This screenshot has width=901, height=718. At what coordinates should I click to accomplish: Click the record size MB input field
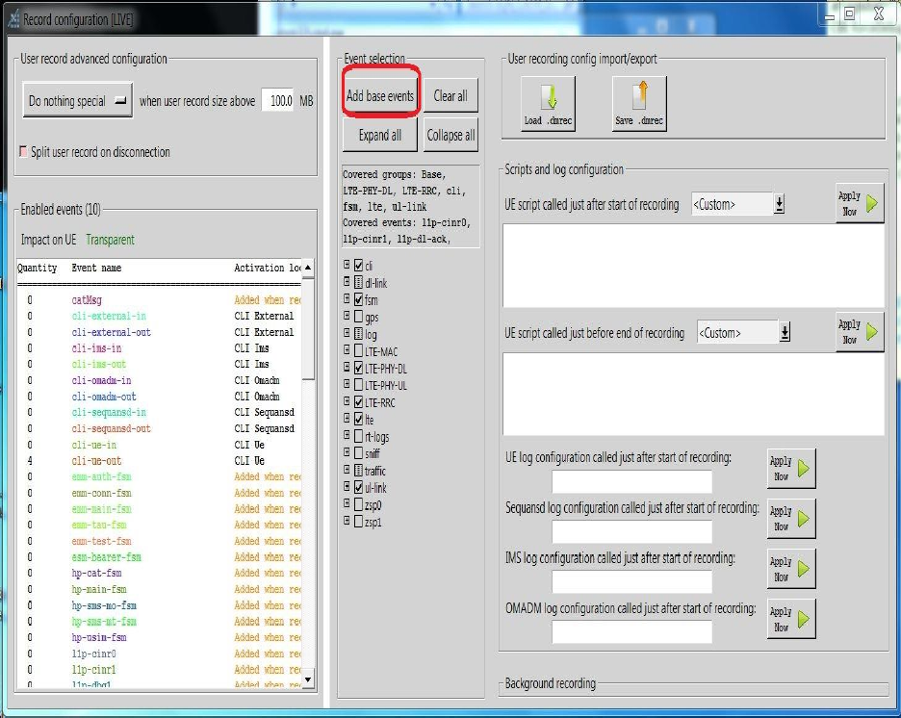tap(278, 100)
